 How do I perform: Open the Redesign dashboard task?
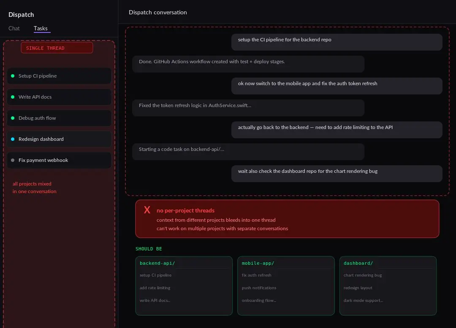59,139
